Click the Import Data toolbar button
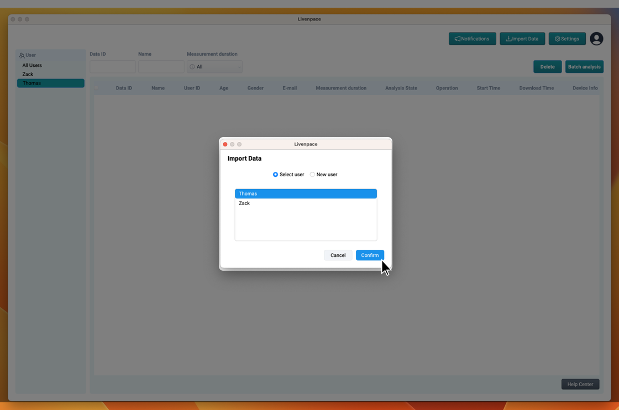The width and height of the screenshot is (619, 410). click(x=522, y=39)
